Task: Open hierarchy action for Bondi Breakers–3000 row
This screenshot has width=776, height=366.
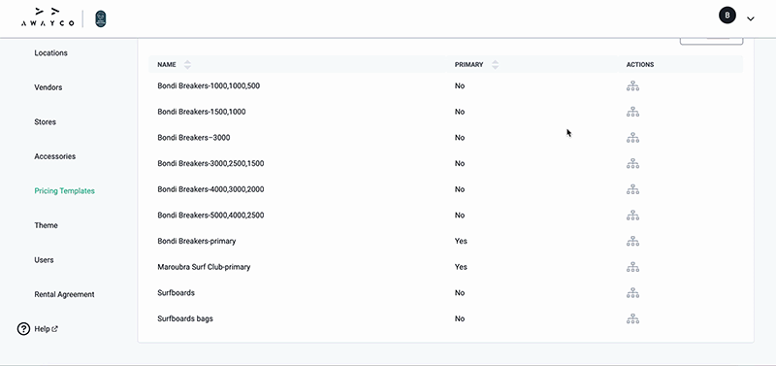Action: point(632,138)
